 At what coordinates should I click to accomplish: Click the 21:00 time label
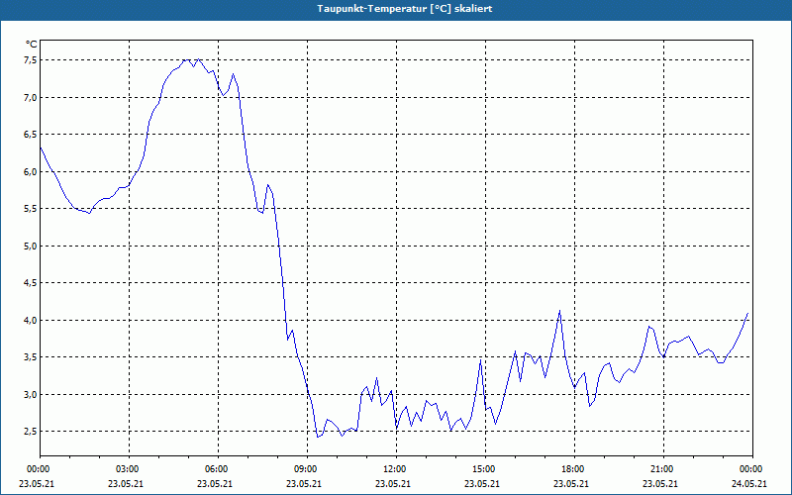tap(663, 469)
